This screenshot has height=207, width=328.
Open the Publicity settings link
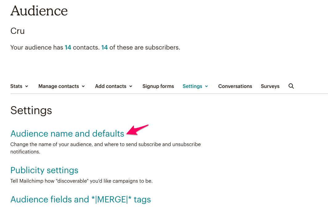(44, 170)
